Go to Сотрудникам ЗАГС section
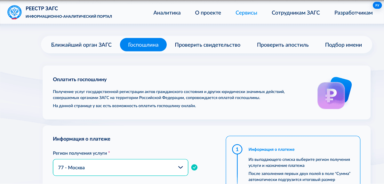This screenshot has height=184, width=384. [296, 13]
